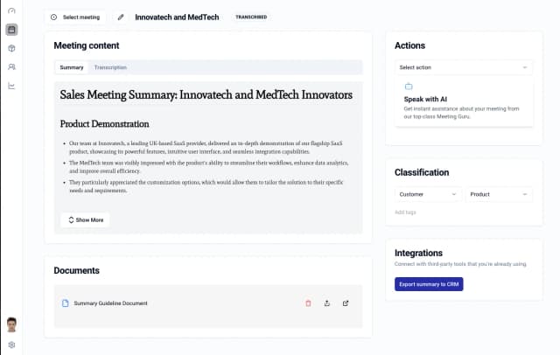Open Summary Guideline Document in external link icon

coord(346,303)
